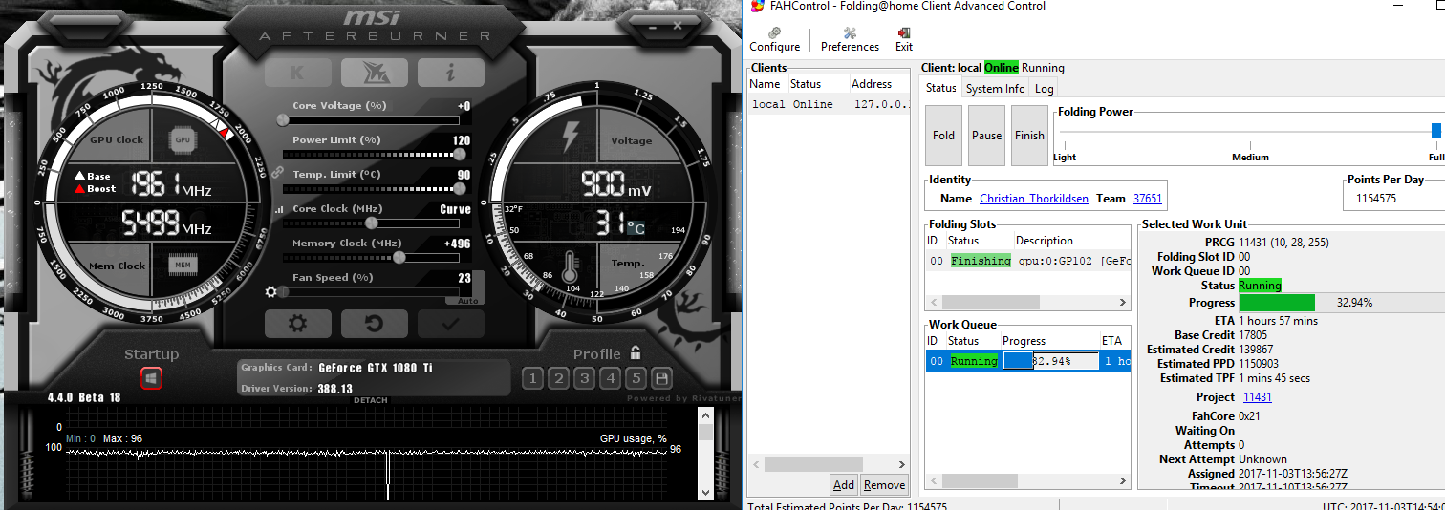This screenshot has width=1445, height=510.
Task: Toggle the Auto fan speed button
Action: (x=468, y=301)
